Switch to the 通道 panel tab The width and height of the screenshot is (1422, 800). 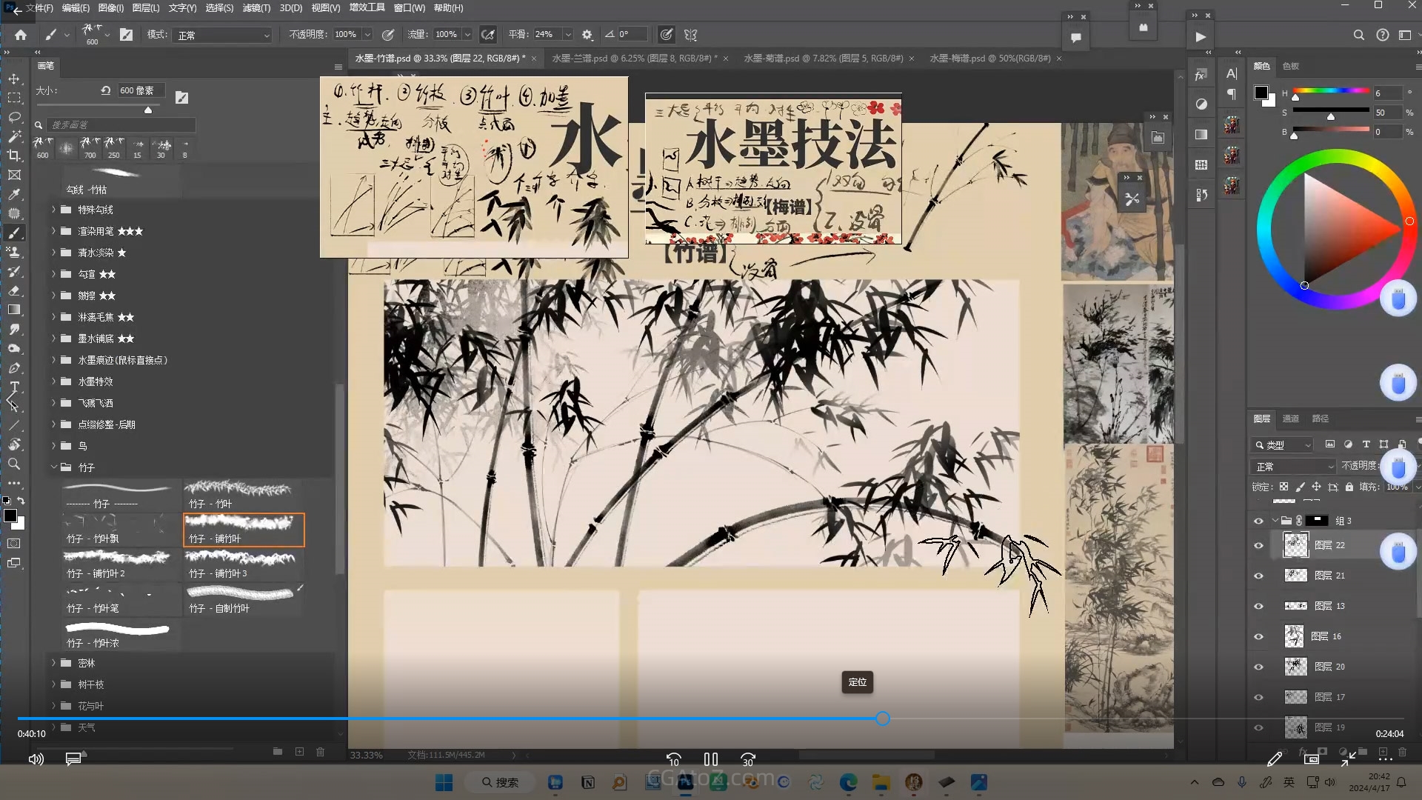click(x=1290, y=419)
